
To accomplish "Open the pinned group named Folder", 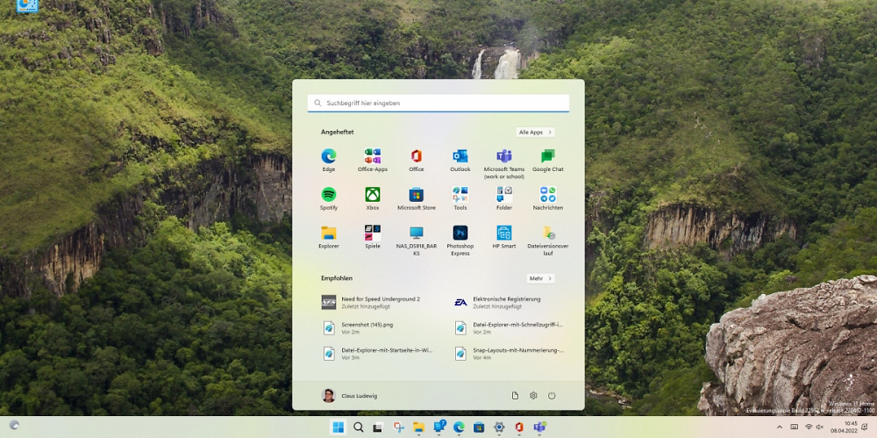I will tap(504, 199).
